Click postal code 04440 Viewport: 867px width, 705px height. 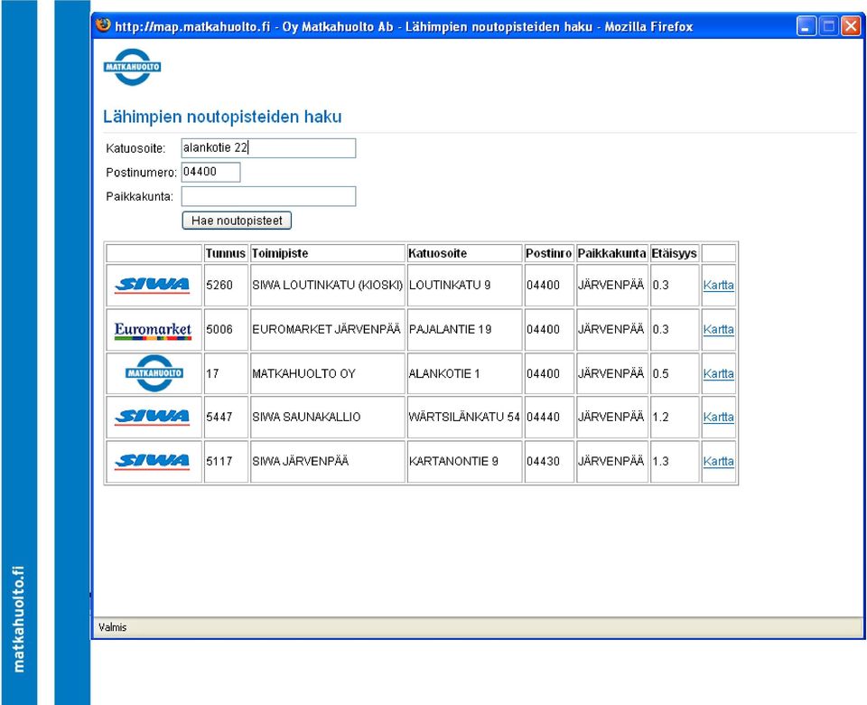(543, 417)
